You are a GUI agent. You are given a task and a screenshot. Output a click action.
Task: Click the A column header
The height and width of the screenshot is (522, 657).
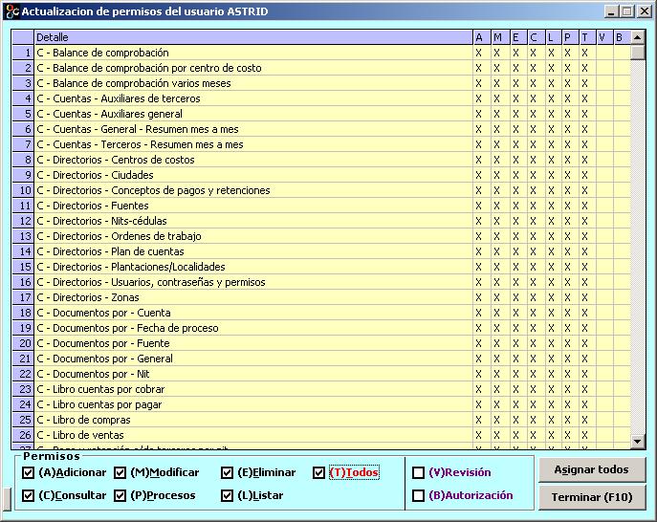(481, 37)
